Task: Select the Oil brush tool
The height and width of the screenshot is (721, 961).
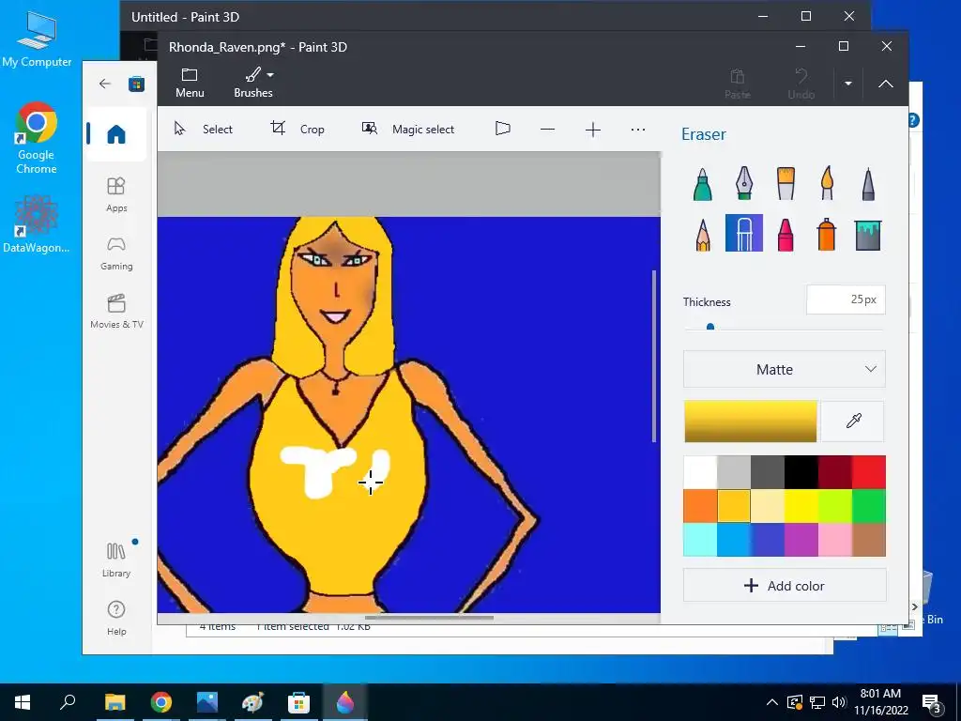Action: coord(786,183)
